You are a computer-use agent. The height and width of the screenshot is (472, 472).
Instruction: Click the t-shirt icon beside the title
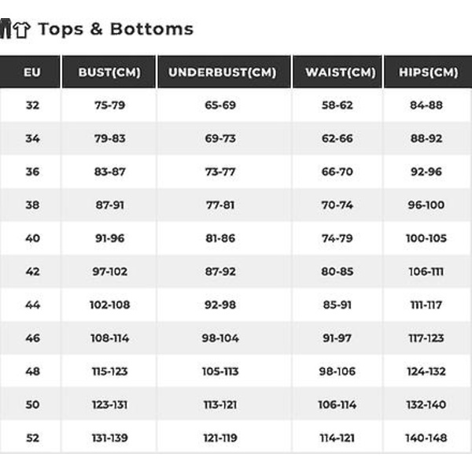(22, 30)
